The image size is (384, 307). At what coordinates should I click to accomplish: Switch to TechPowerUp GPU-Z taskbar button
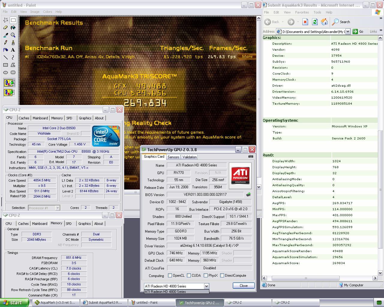click(x=199, y=303)
